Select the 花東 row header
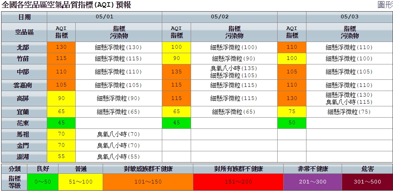This screenshot has width=393, height=191. [x=24, y=123]
